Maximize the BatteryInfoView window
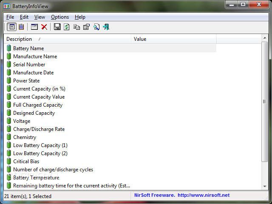 coord(243,5)
